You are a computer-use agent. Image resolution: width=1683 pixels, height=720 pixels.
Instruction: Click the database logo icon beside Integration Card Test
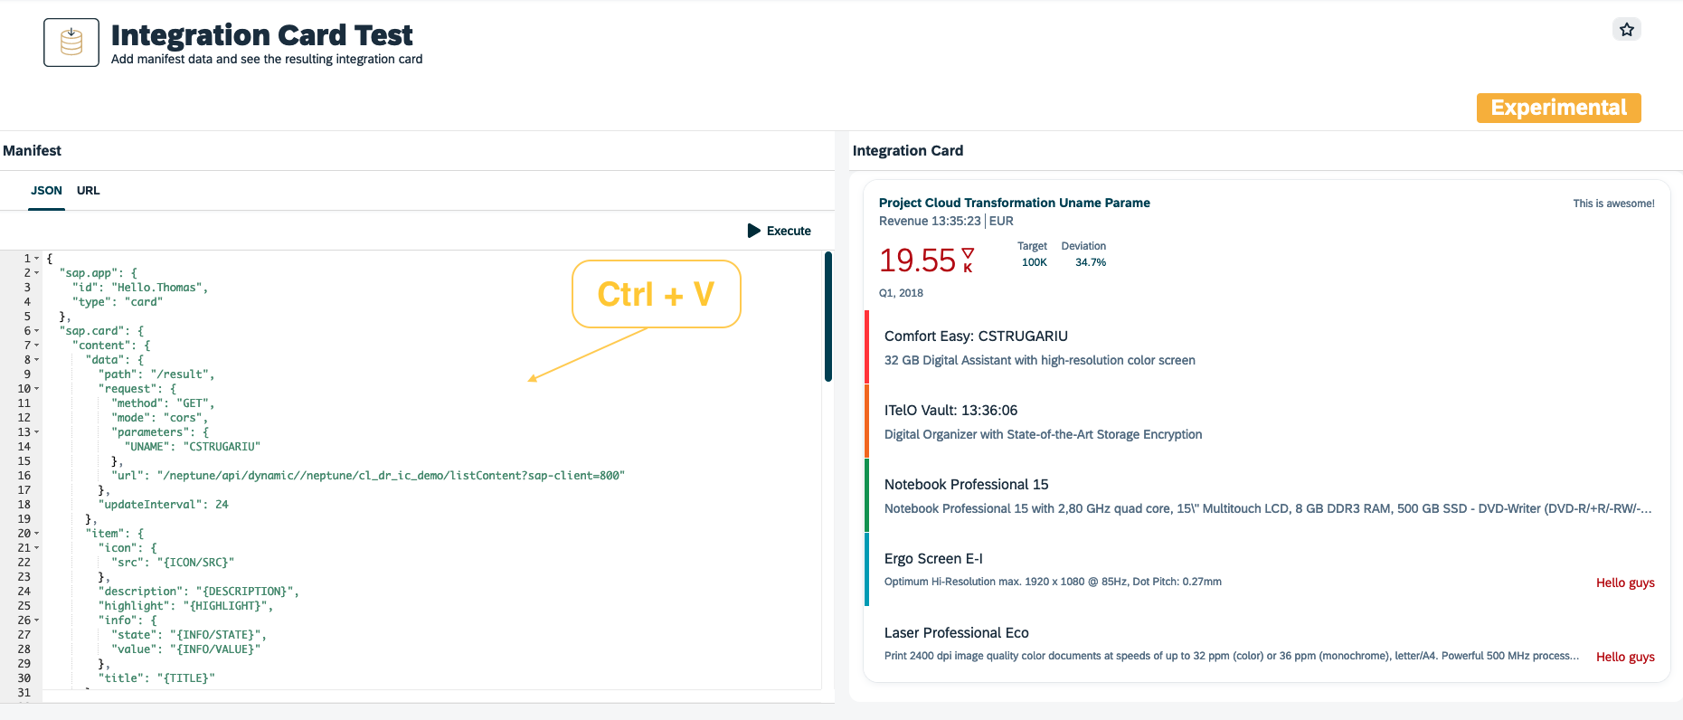(71, 42)
